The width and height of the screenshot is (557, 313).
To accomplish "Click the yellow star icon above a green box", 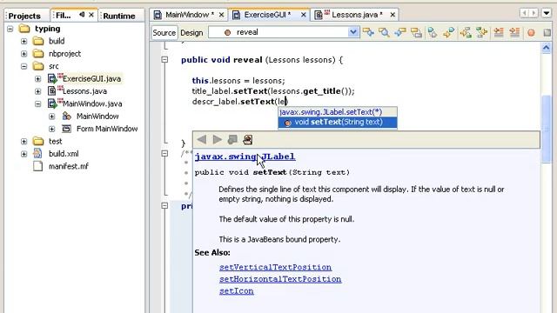I will pos(466,32).
